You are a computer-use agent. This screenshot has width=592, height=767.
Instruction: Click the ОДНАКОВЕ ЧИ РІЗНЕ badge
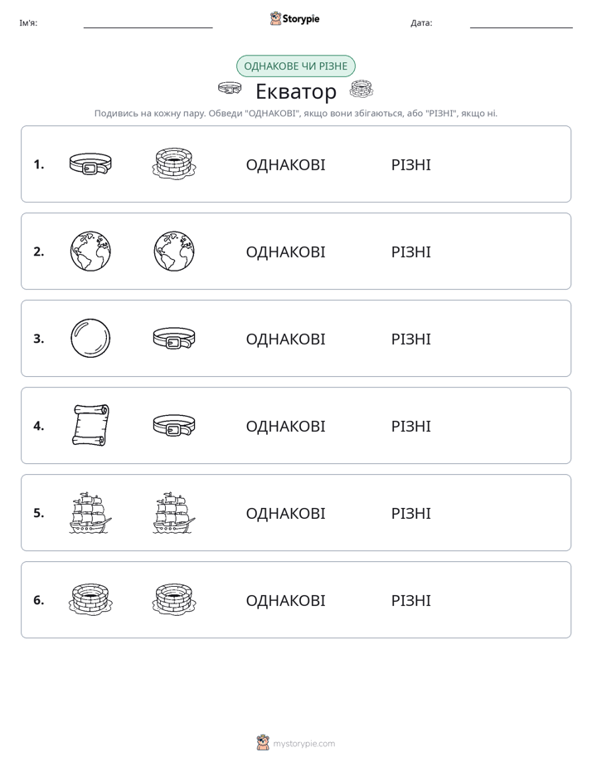coord(295,66)
